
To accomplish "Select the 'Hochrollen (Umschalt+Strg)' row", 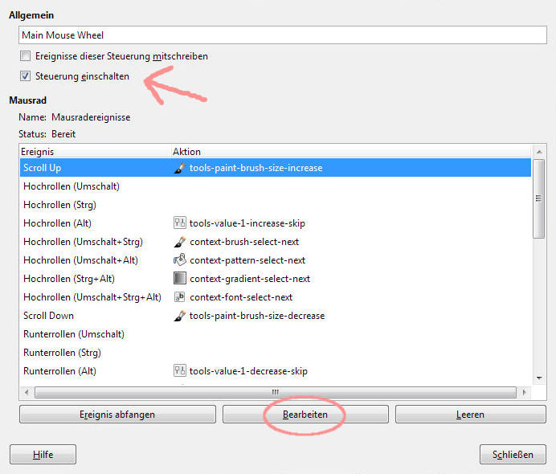I will [x=276, y=242].
